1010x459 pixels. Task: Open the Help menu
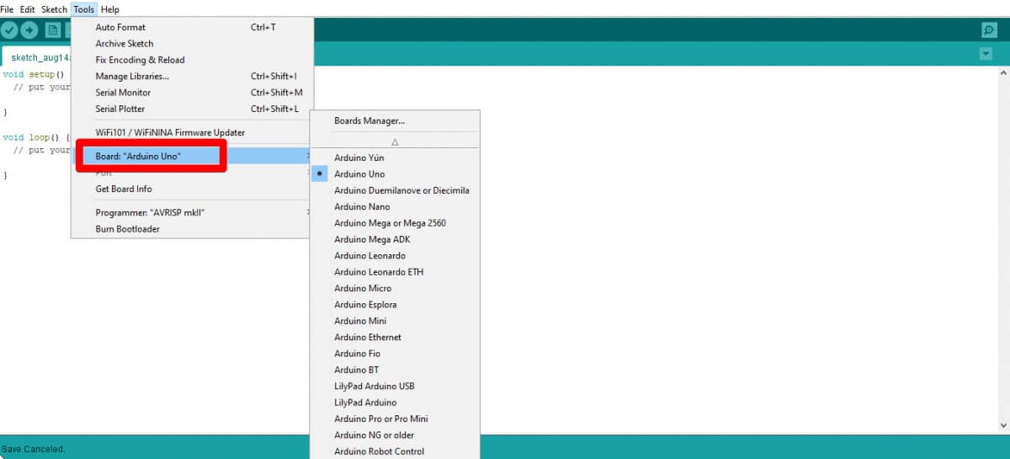coord(110,9)
